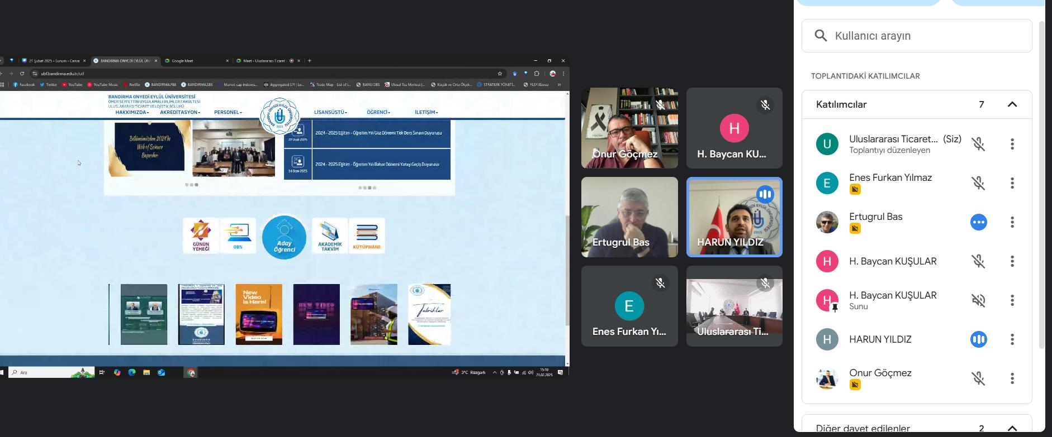Viewport: 1052px width, 437px height.
Task: Open Bahar Dönemi Yatay Geçiş Duyurusu
Action: pos(377,164)
